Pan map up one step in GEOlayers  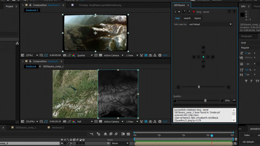[203, 52]
